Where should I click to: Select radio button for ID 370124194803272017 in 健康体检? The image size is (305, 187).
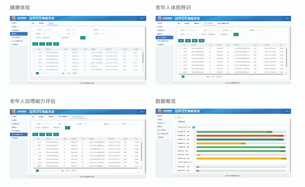tap(35, 53)
